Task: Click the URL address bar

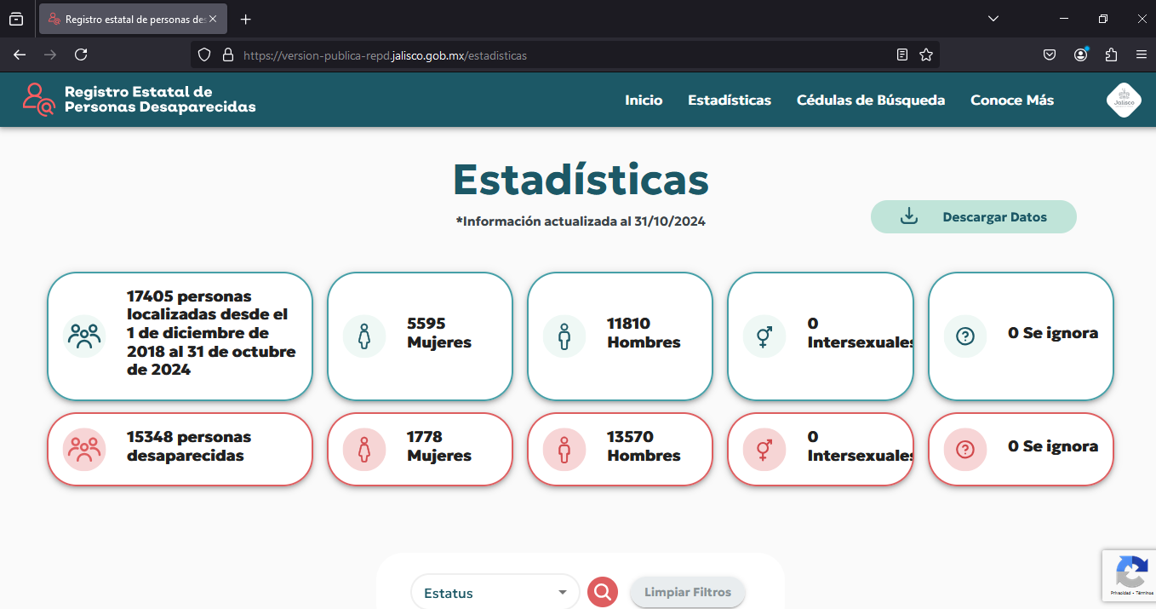Action: pos(553,55)
